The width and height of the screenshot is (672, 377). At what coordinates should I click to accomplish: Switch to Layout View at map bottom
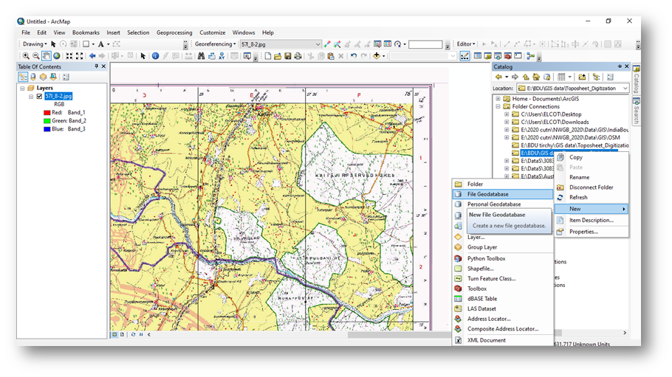tap(122, 335)
